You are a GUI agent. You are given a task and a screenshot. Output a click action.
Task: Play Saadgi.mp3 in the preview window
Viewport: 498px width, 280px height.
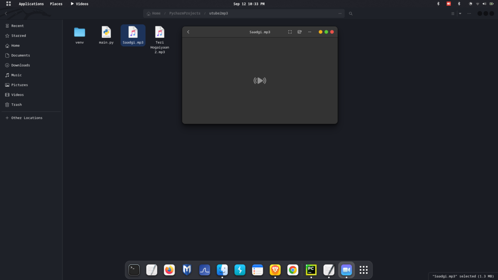click(260, 81)
